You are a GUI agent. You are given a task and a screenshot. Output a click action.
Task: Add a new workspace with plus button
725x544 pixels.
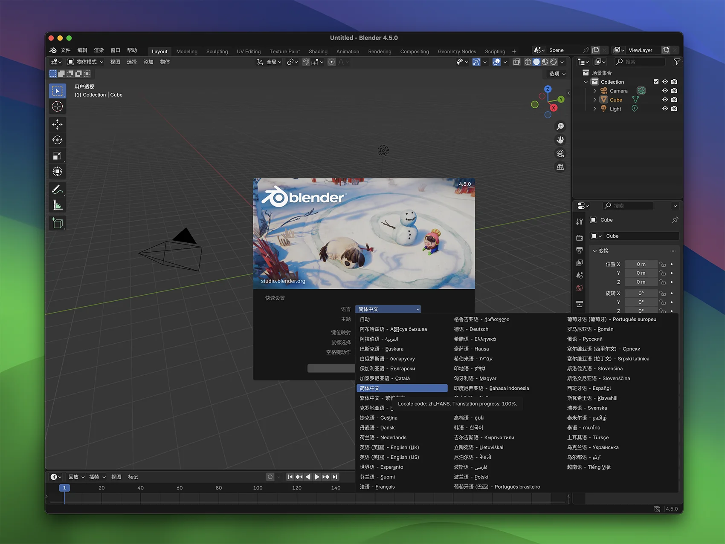(x=514, y=52)
